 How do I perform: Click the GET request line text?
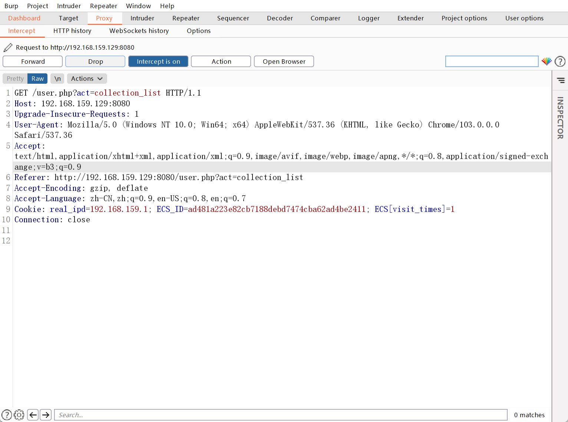108,93
